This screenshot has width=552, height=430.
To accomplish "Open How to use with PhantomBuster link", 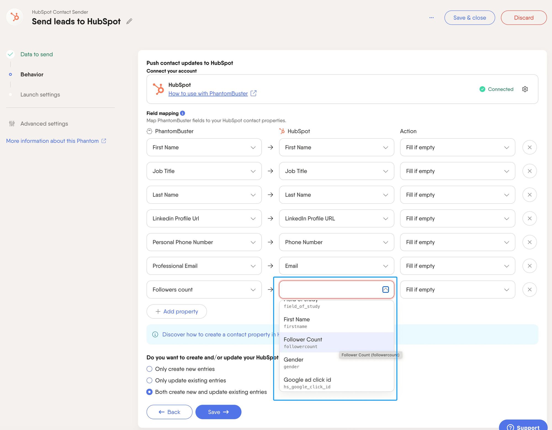I will click(x=208, y=93).
